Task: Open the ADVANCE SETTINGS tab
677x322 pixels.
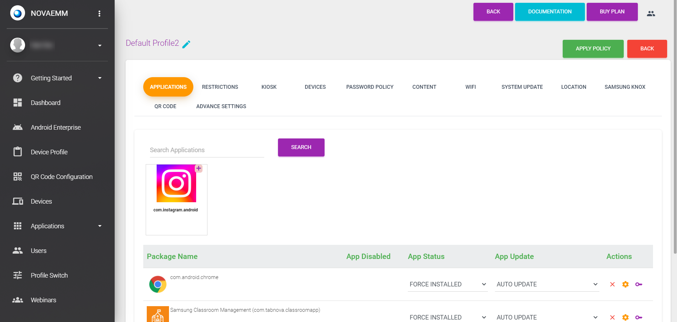Action: pos(221,106)
